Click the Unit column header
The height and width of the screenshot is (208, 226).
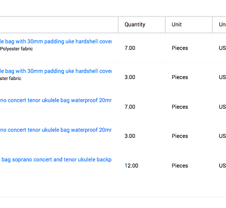coord(177,24)
